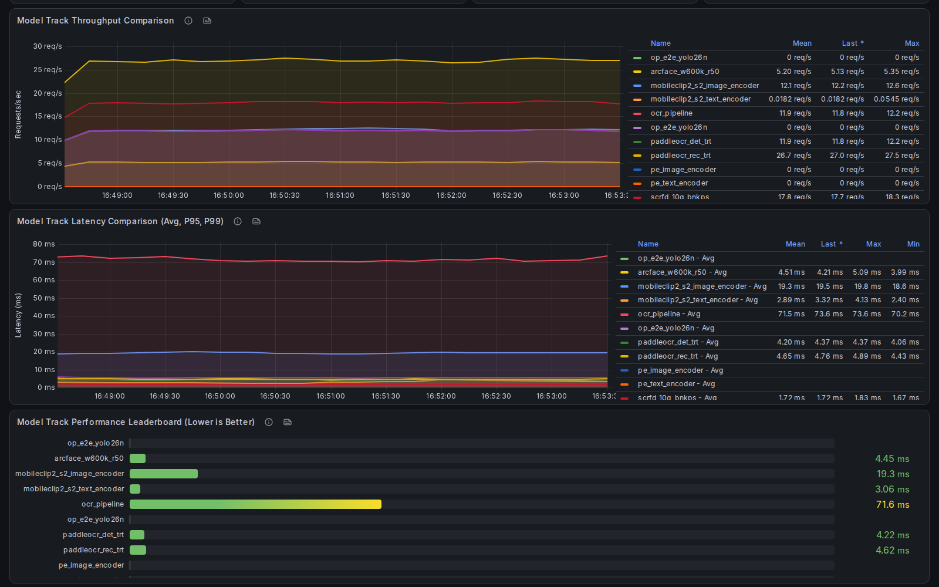Click info icon beside Model Track Latency Comparison title

click(x=238, y=221)
